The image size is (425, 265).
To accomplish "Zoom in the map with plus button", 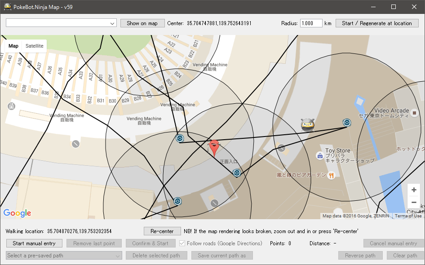I will 414,190.
